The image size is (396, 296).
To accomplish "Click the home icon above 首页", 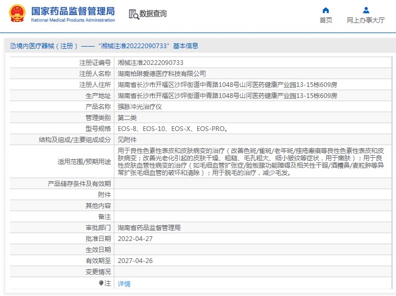I will (326, 10).
